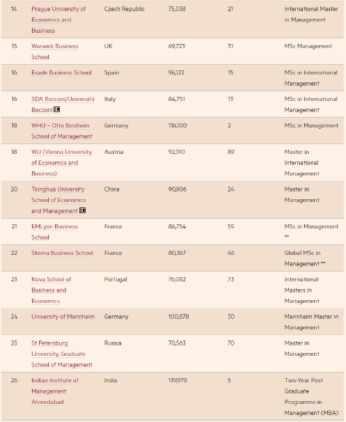The image size is (346, 422).
Task: Select salary value 70,563
Action: coord(177,343)
